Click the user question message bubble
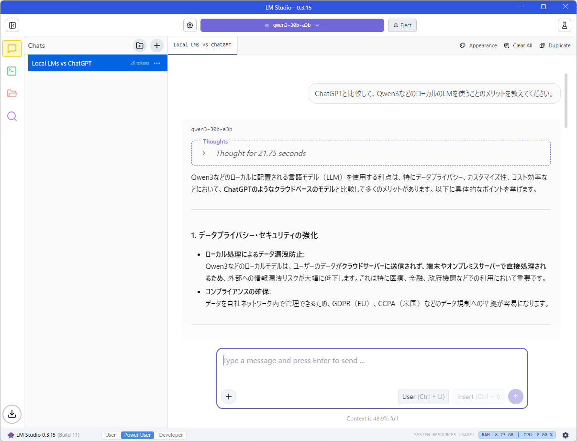This screenshot has height=442, width=577. tap(434, 94)
